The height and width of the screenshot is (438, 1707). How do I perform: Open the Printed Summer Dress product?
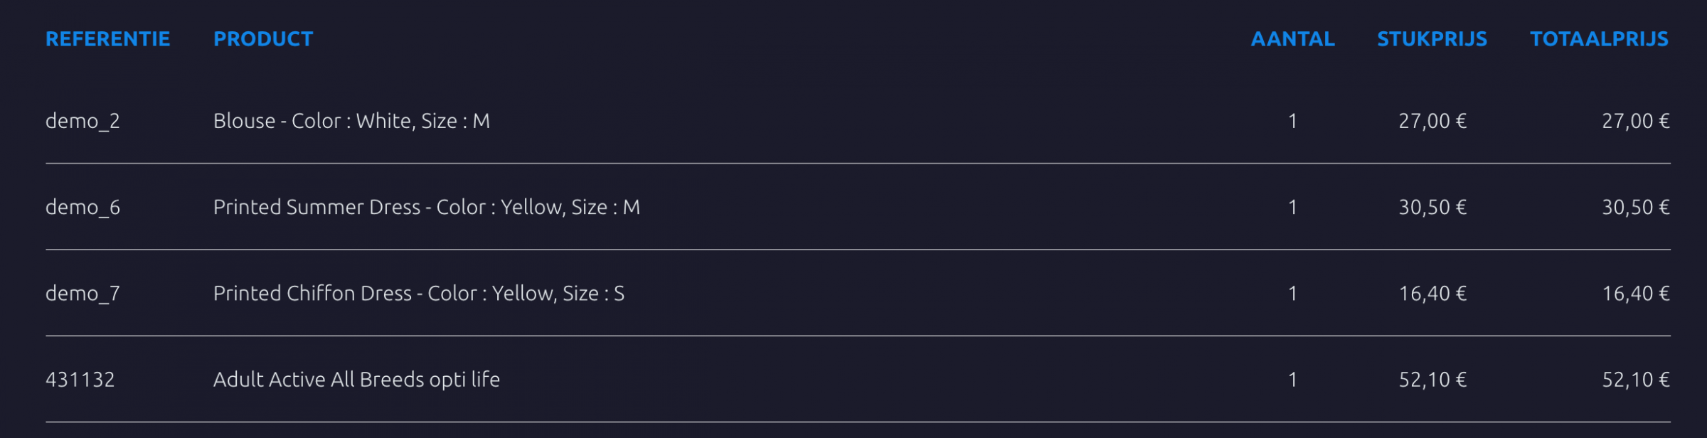427,208
